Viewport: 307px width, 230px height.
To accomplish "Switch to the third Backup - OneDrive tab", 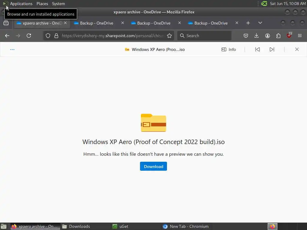I will (154, 23).
